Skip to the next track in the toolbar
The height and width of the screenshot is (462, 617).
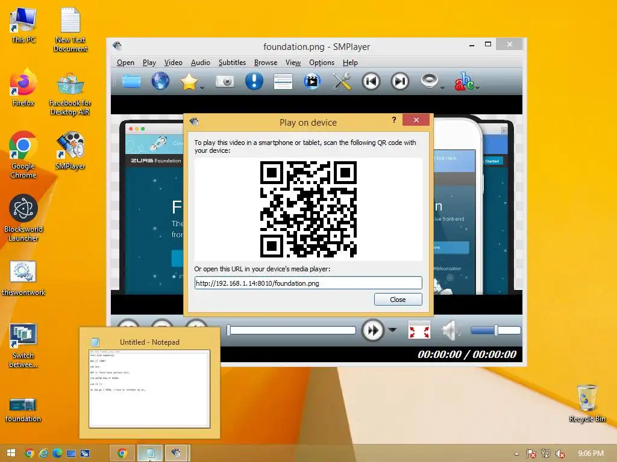pyautogui.click(x=400, y=81)
